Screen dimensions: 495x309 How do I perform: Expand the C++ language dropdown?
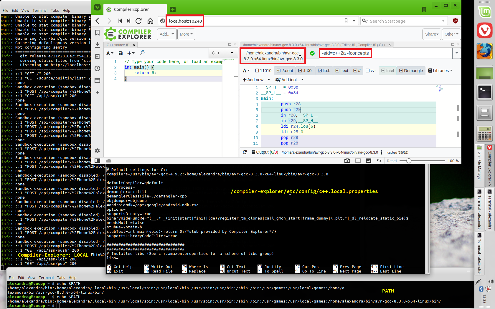(x=222, y=53)
